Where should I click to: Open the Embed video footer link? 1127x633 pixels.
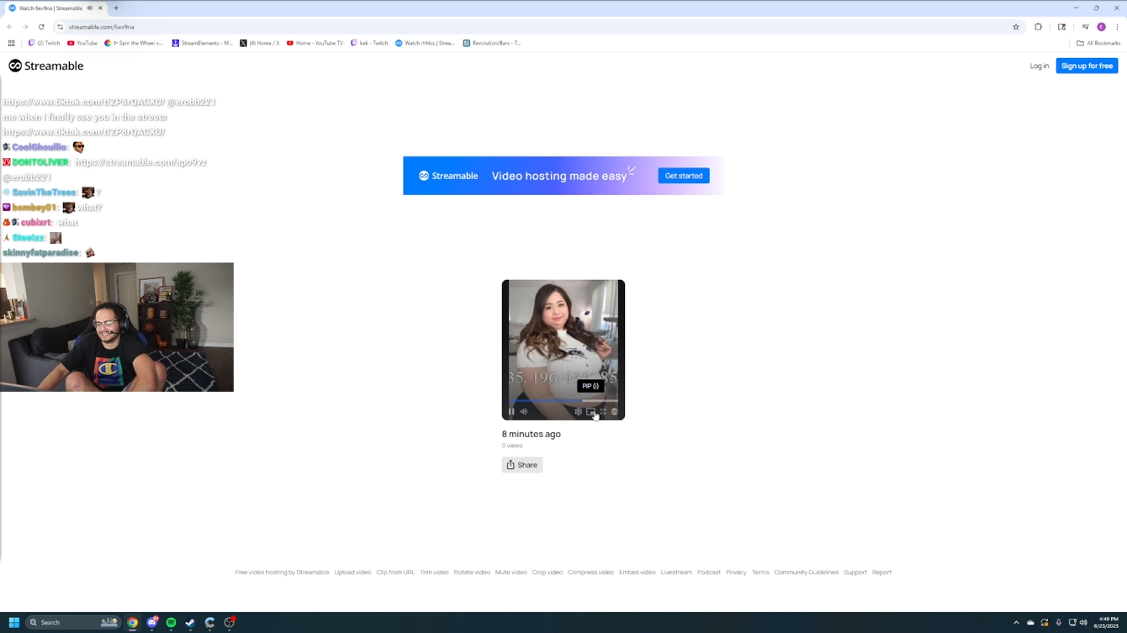point(637,572)
